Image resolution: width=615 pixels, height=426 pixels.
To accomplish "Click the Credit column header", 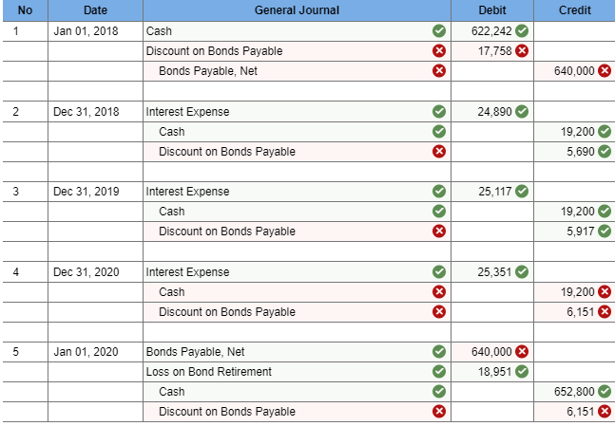I will click(574, 10).
